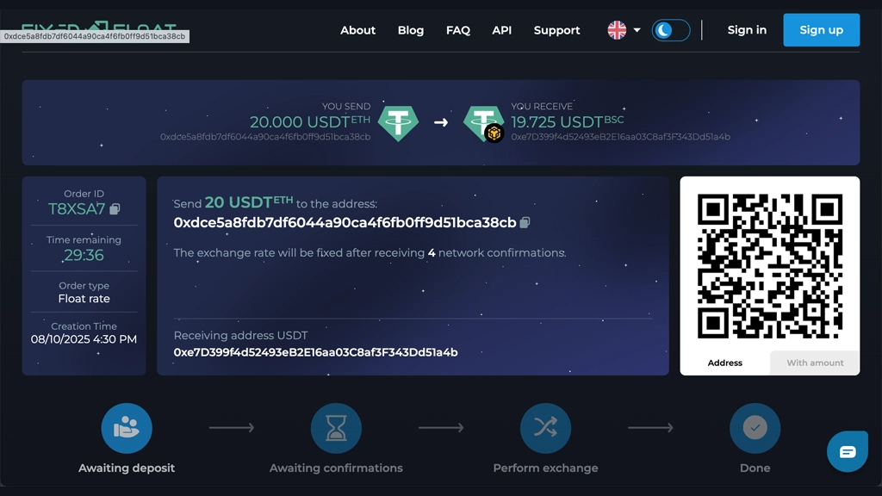Click the Receiving address USDT label
This screenshot has width=882, height=496.
pos(240,336)
